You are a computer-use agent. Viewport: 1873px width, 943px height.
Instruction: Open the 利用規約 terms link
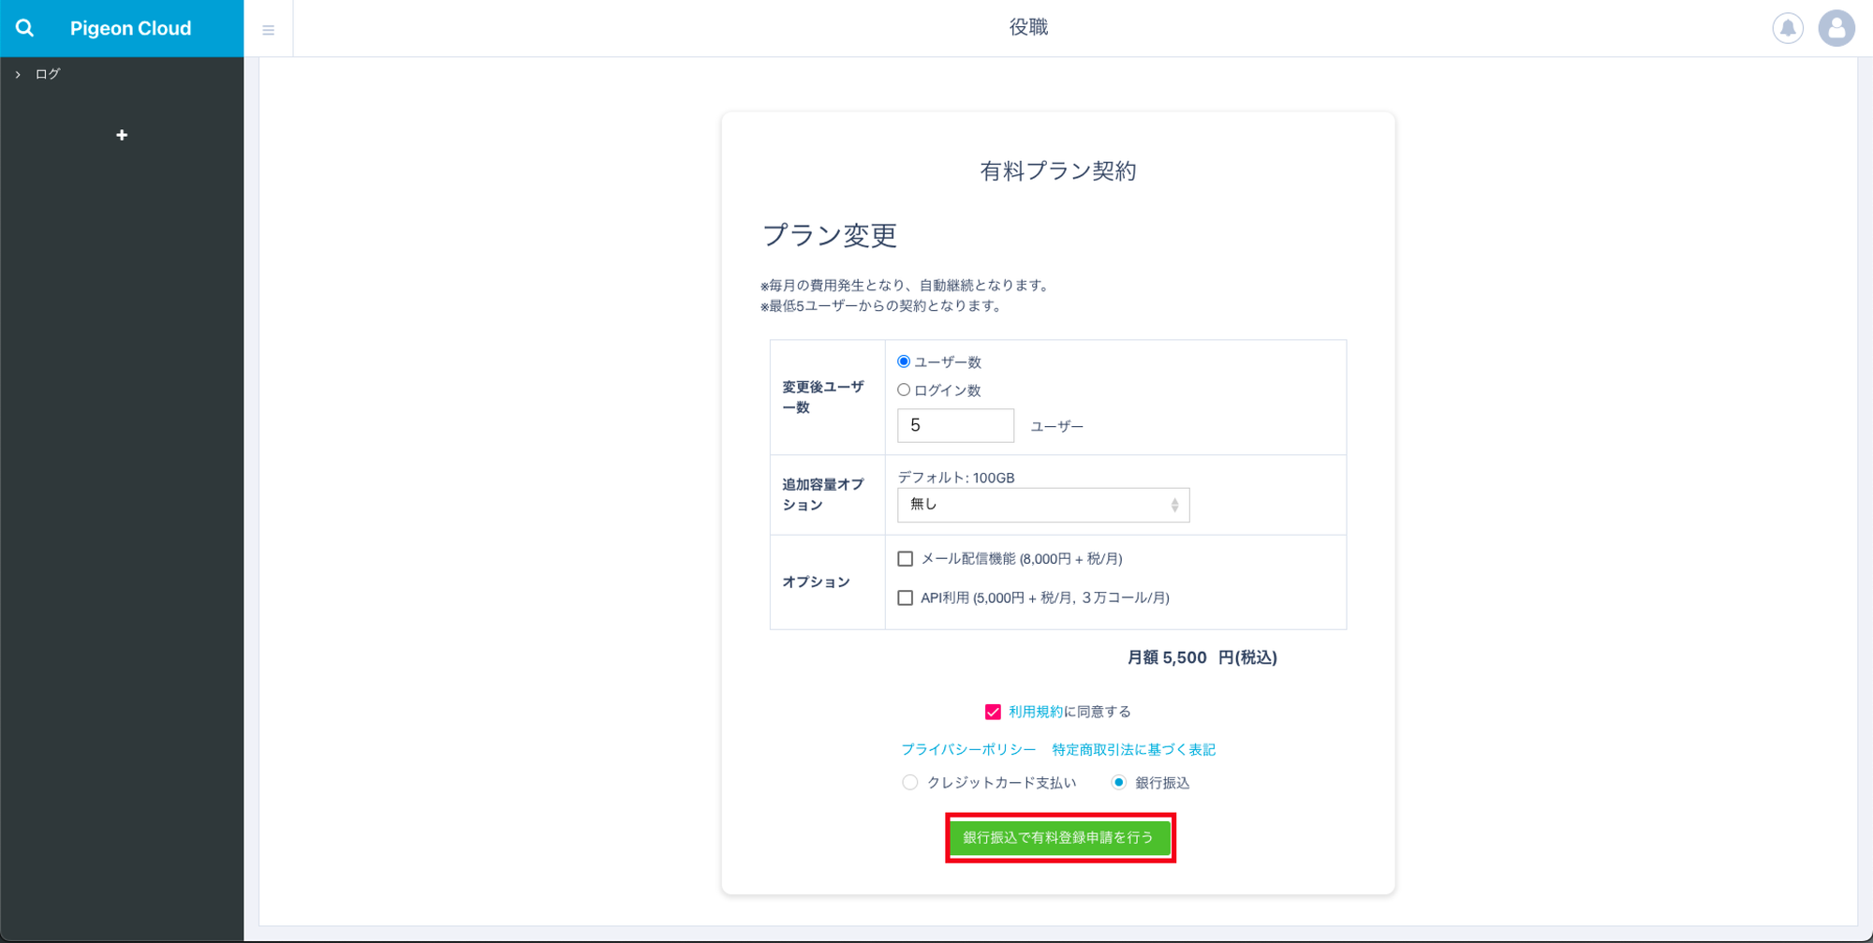tap(1035, 713)
